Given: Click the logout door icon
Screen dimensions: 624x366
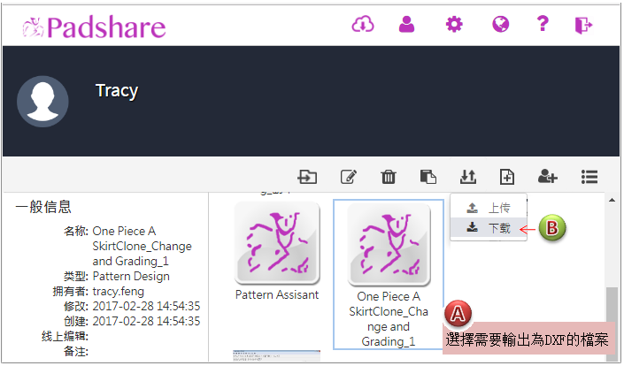Looking at the screenshot, I should [583, 25].
